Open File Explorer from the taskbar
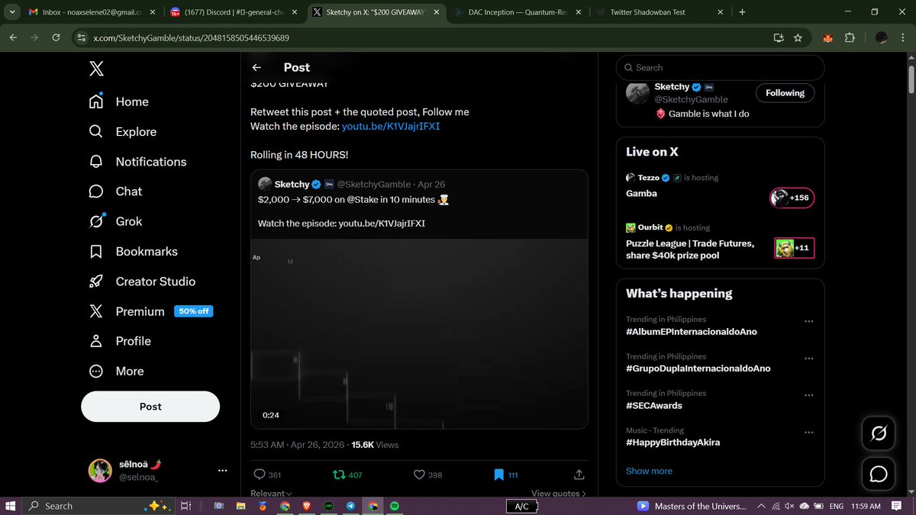 [240, 506]
